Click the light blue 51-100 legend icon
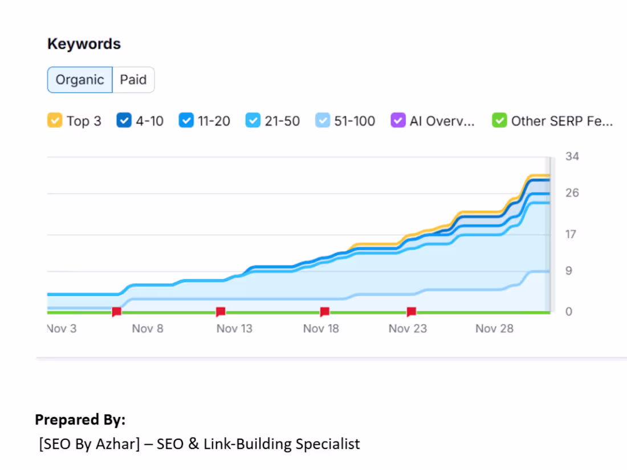The image size is (627, 470). click(324, 120)
